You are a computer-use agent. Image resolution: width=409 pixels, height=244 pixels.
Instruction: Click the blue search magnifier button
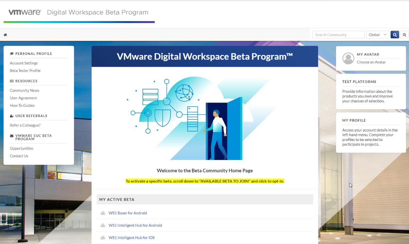click(395, 34)
